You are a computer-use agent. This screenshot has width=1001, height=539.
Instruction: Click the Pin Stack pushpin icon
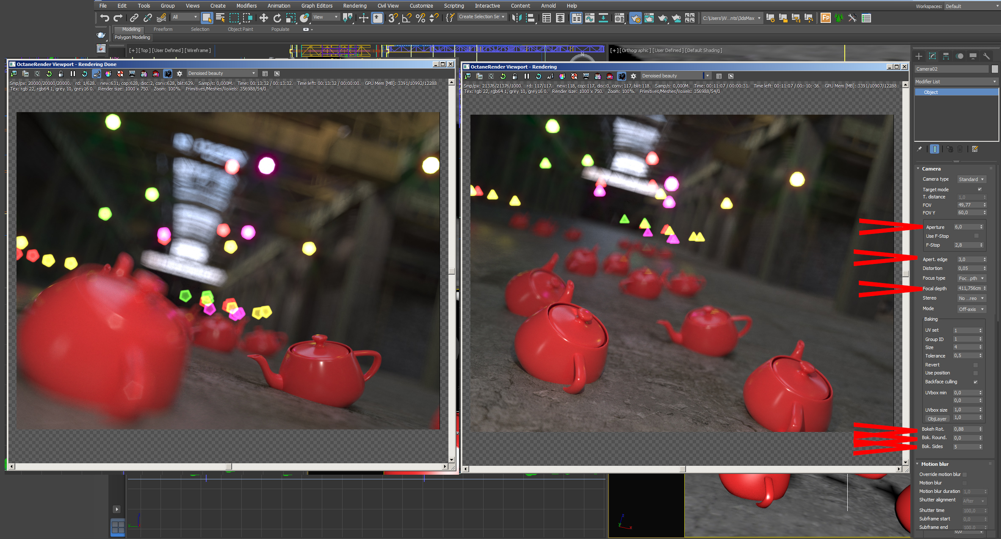(919, 149)
